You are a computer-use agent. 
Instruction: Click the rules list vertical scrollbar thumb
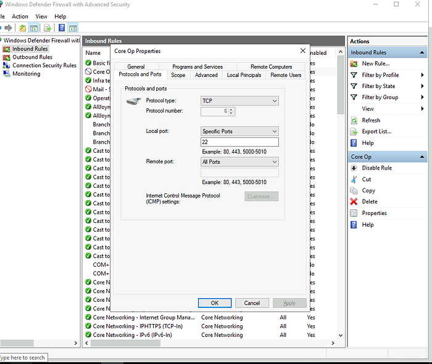(x=341, y=85)
